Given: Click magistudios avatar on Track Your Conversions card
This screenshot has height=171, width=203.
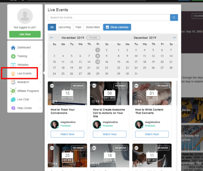Looking at the screenshot, I should [55, 124].
